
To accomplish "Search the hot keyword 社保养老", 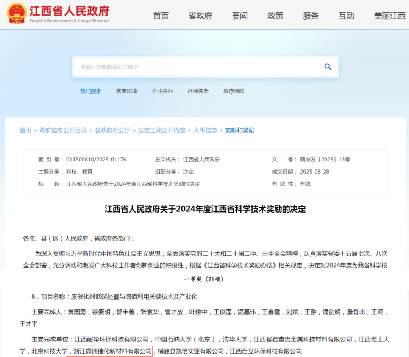I will 198,91.
